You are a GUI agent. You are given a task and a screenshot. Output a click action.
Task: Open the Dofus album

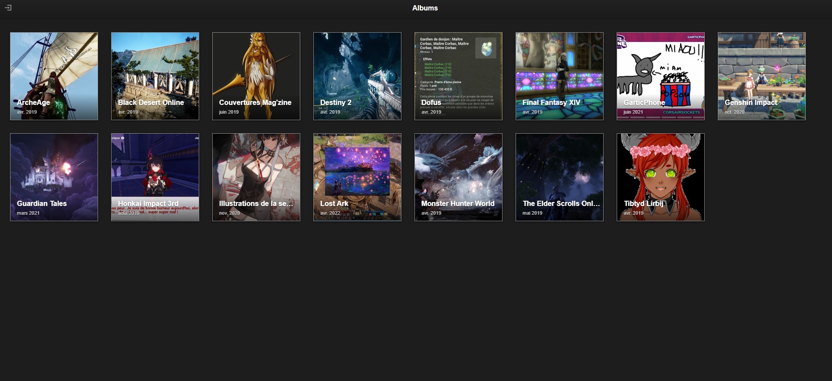[458, 76]
